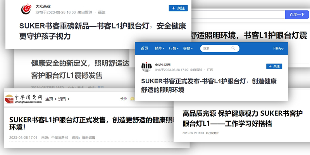This screenshot has height=155, width=310.
Task: Open the 中华生活网 author name
Action: [162, 65]
